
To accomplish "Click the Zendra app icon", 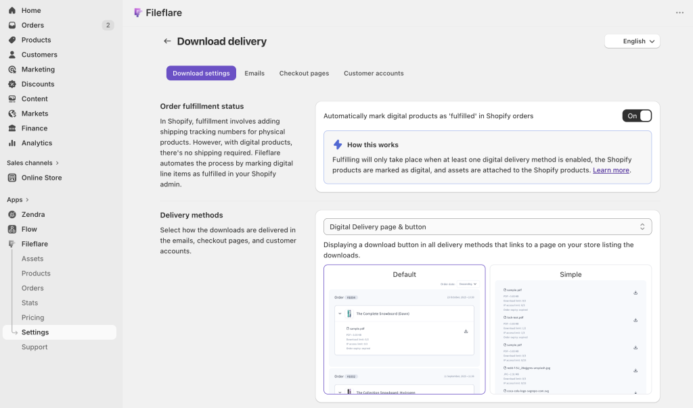I will tap(12, 214).
